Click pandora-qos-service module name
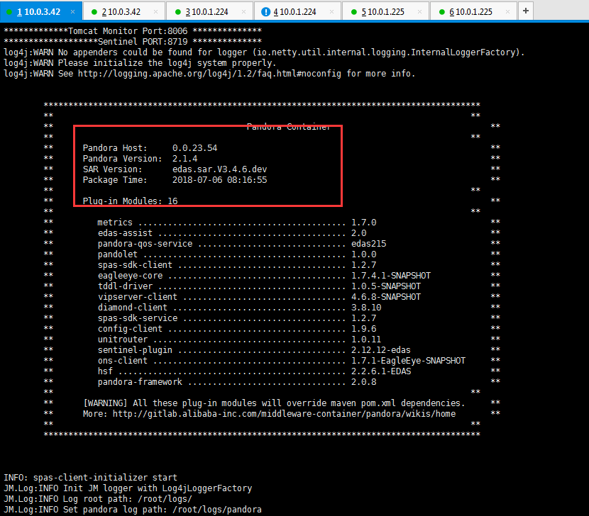 tap(145, 244)
